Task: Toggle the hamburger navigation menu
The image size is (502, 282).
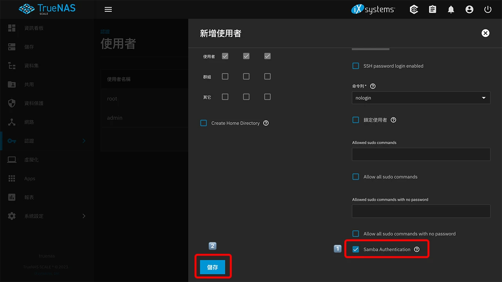Action: (108, 9)
